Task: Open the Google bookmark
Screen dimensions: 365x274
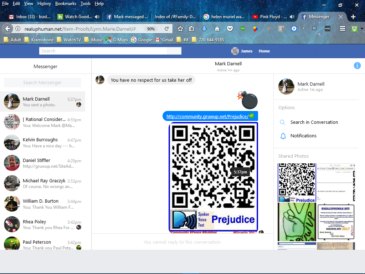Action: coord(142,40)
